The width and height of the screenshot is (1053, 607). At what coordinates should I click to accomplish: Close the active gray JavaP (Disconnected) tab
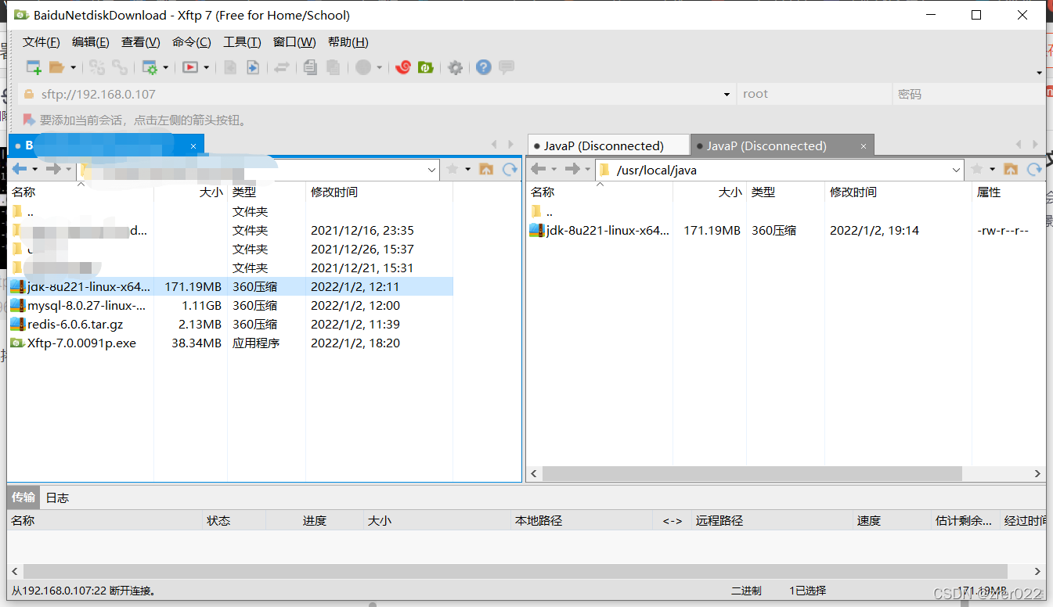click(x=864, y=145)
